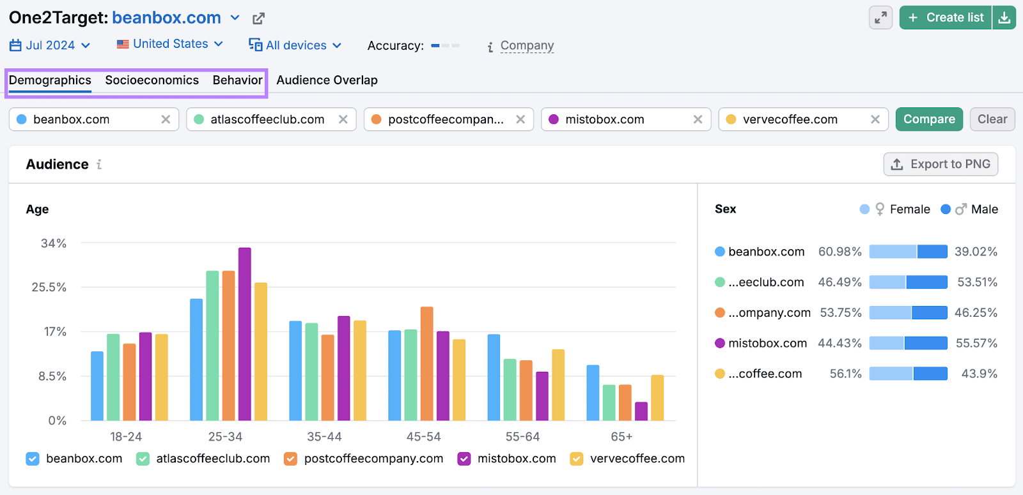
Task: Uncheck postcoffeecompany.com in the chart legend
Action: (x=290, y=459)
